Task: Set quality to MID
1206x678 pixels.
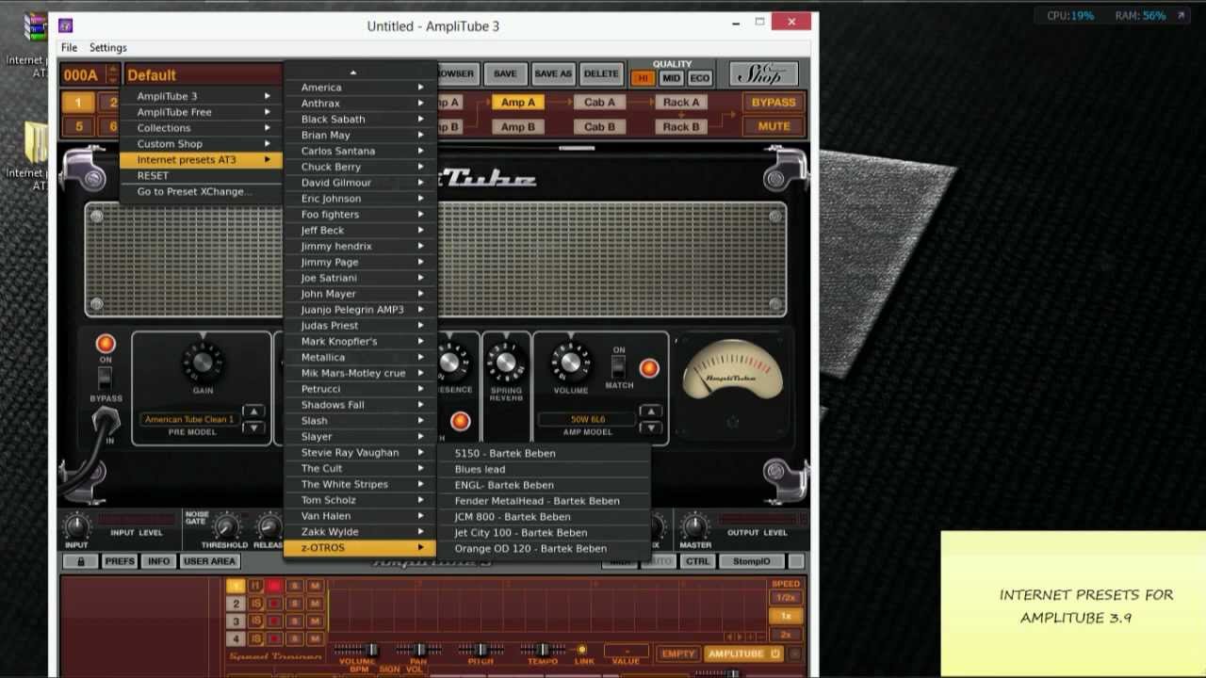Action: (x=671, y=78)
